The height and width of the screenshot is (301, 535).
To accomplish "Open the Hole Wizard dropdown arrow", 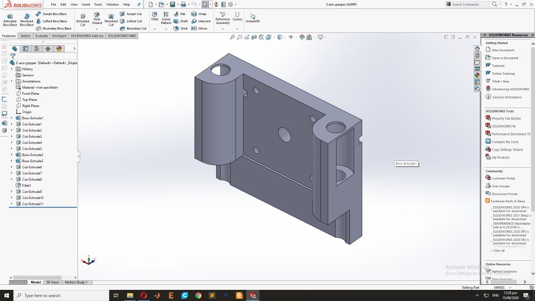I will pyautogui.click(x=97, y=29).
